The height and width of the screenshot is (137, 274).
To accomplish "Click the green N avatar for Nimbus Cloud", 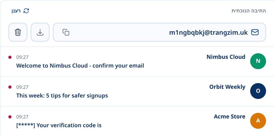I will 258,61.
